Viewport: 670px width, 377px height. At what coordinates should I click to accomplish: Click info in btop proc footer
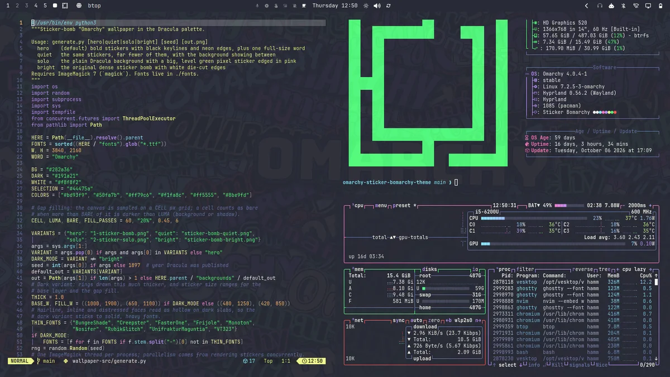[x=534, y=365]
